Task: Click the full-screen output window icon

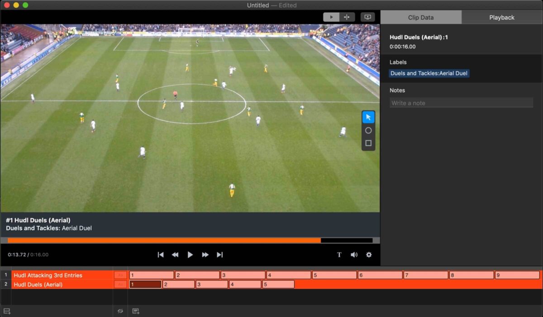Action: (x=367, y=17)
